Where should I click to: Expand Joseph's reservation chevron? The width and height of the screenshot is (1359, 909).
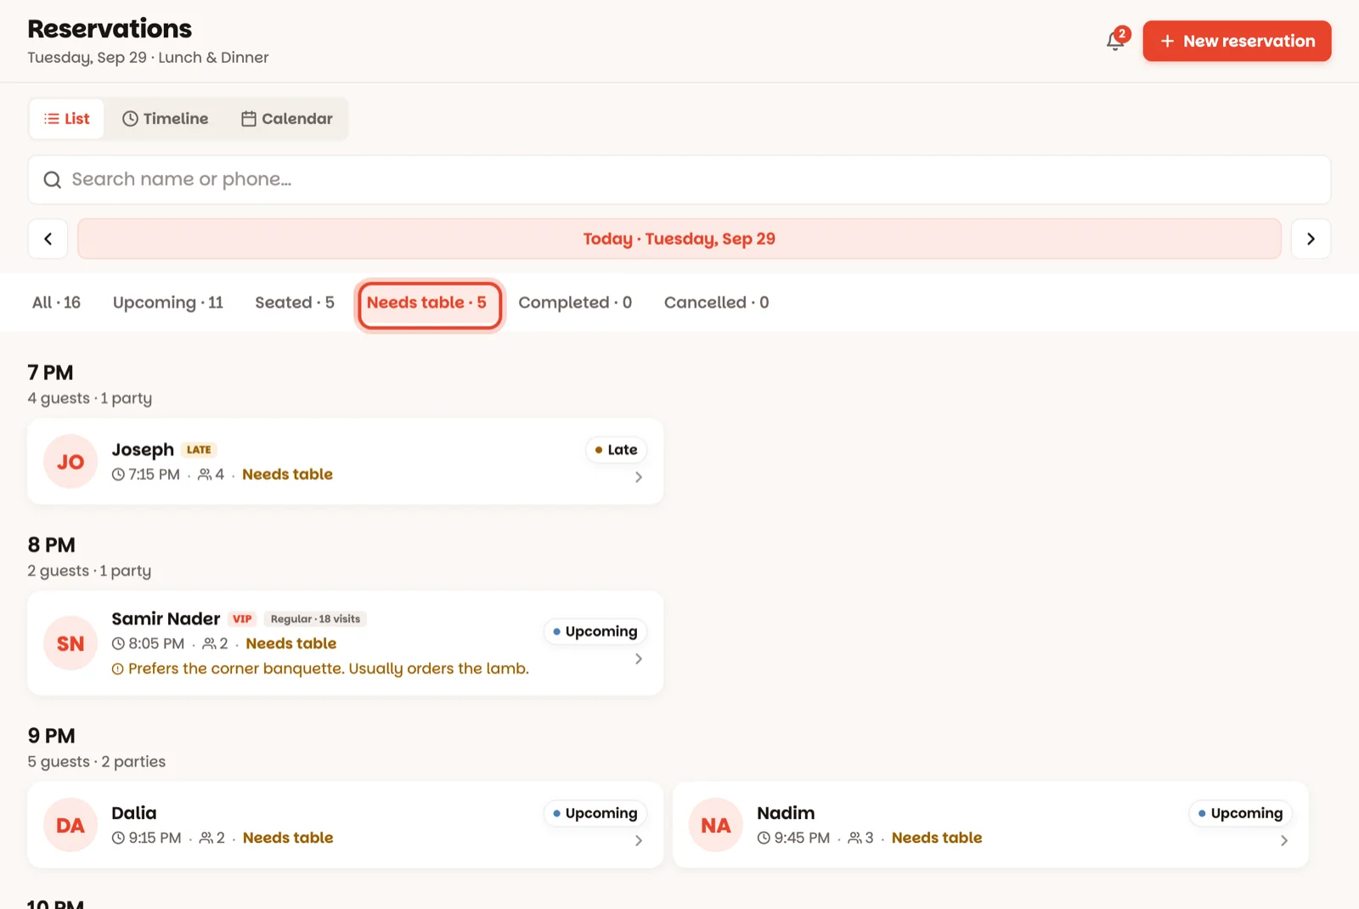(x=639, y=477)
